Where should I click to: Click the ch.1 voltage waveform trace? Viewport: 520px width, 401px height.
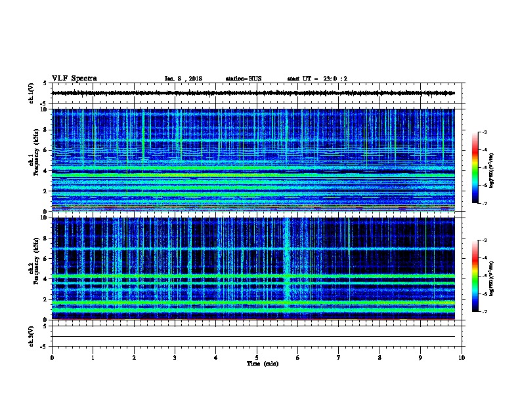[x=253, y=93]
